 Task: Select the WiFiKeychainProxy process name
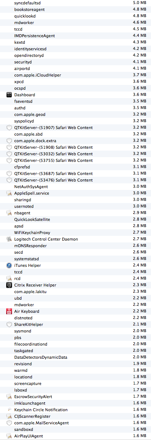(32, 233)
